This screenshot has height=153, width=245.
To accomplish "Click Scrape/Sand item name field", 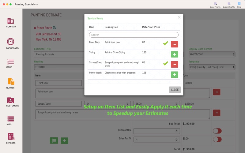I will coord(58,104).
